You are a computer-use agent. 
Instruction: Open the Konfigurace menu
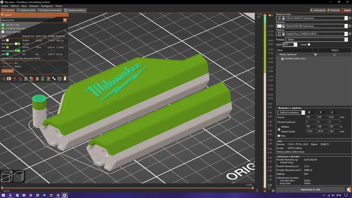(x=47, y=6)
